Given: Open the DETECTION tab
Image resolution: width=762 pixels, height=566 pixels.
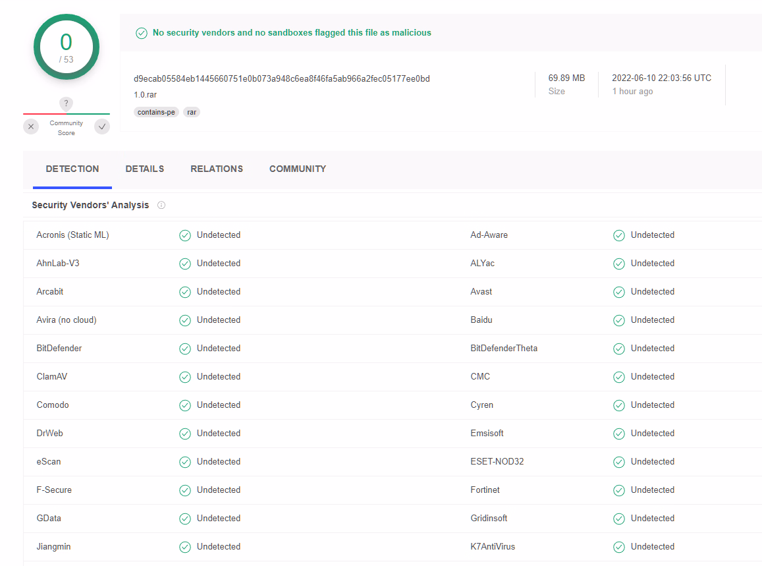Looking at the screenshot, I should tap(72, 169).
